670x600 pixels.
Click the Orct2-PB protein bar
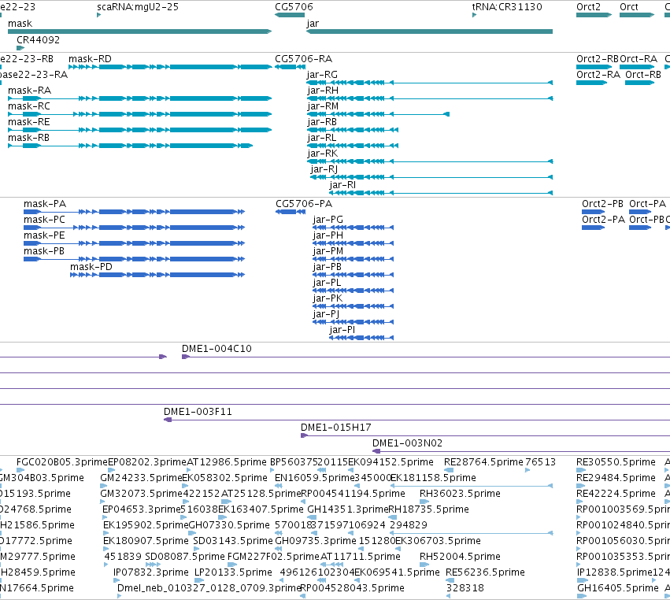(x=593, y=212)
